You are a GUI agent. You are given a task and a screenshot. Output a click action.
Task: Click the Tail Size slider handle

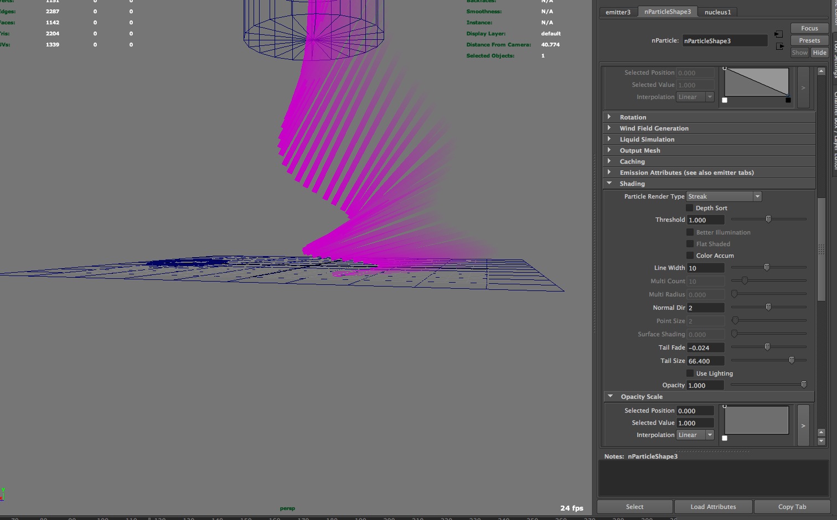[792, 361]
